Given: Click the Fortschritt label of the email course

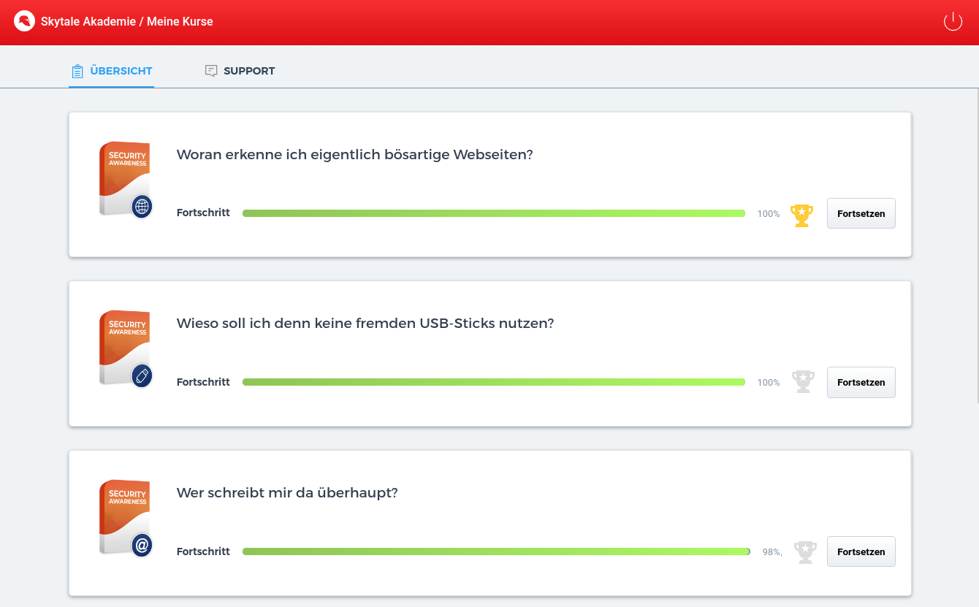Looking at the screenshot, I should click(x=203, y=551).
